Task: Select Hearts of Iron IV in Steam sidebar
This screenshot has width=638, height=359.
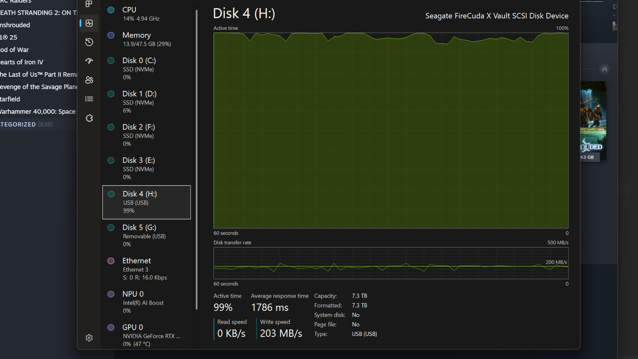Action: 22,62
